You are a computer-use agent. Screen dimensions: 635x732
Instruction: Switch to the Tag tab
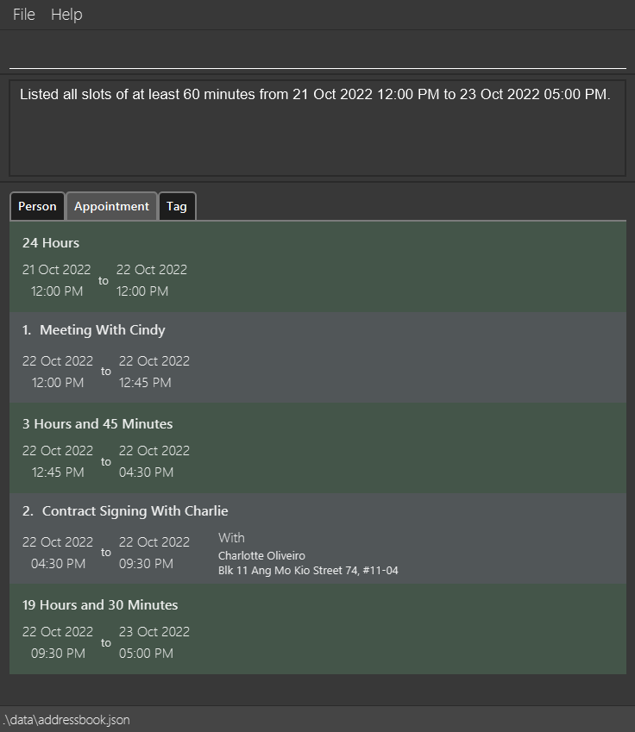(x=177, y=206)
